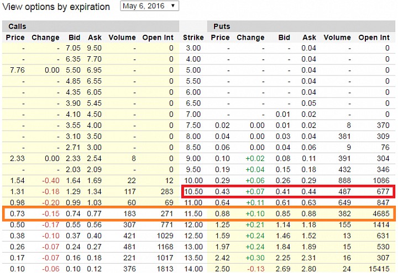Click put open interest 15415
Screen dimensions: 398x273
point(379,269)
